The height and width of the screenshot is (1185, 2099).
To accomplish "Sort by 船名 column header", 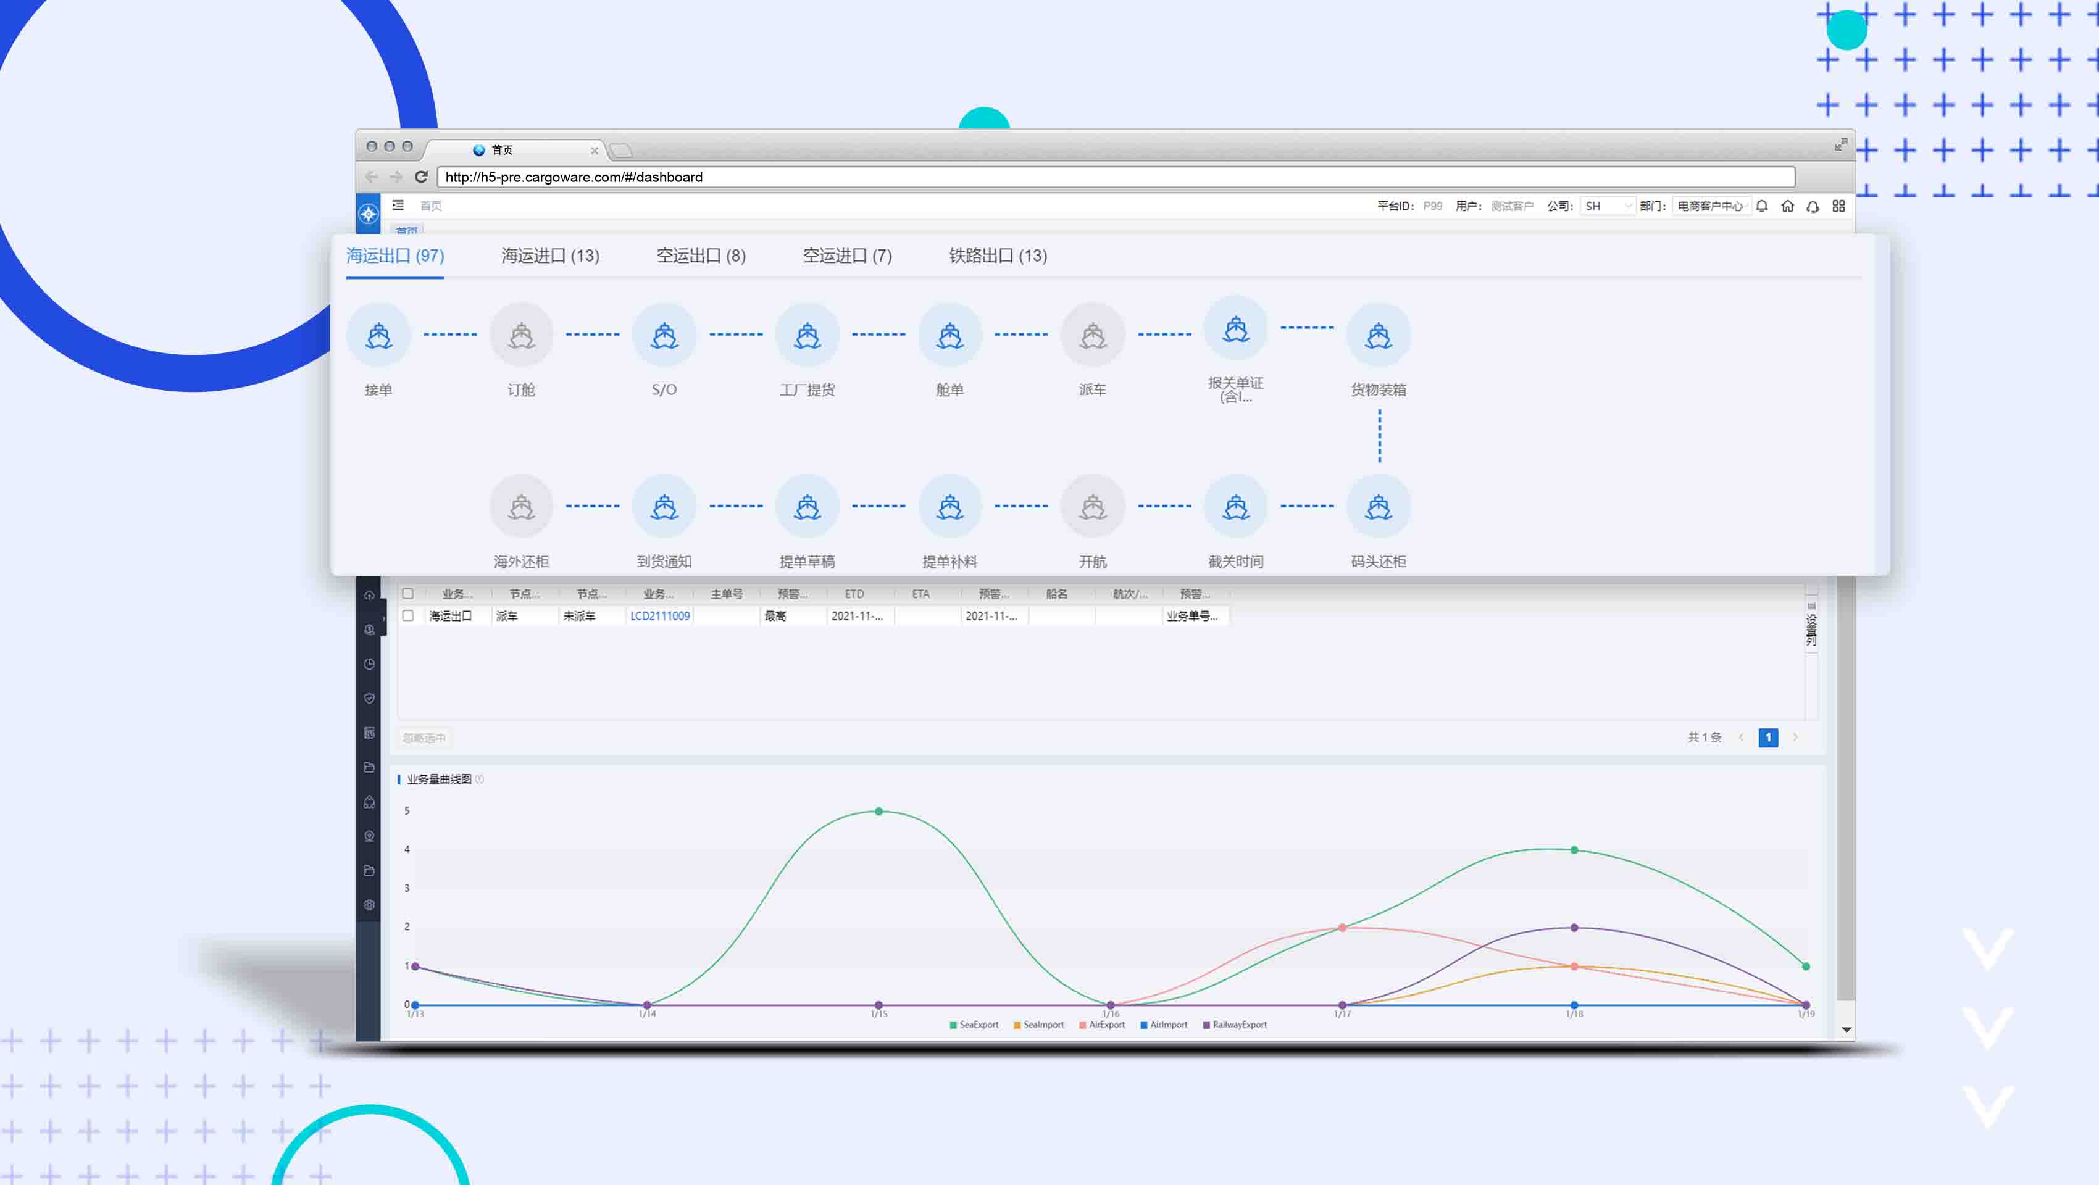I will [x=1056, y=594].
